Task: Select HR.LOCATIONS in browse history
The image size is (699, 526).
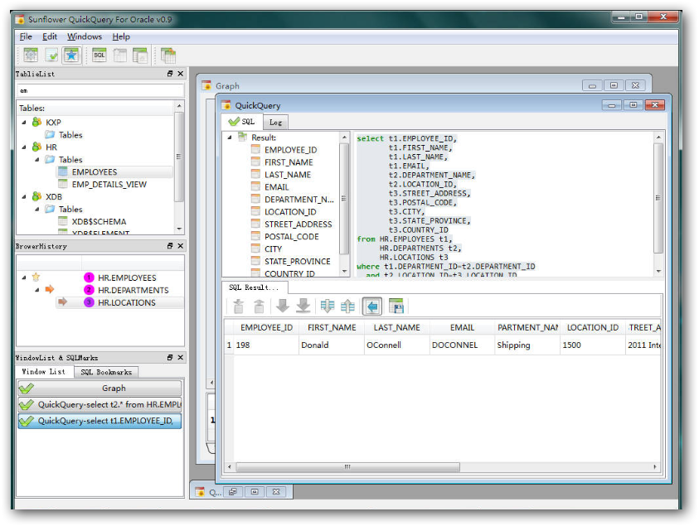Action: 127,302
